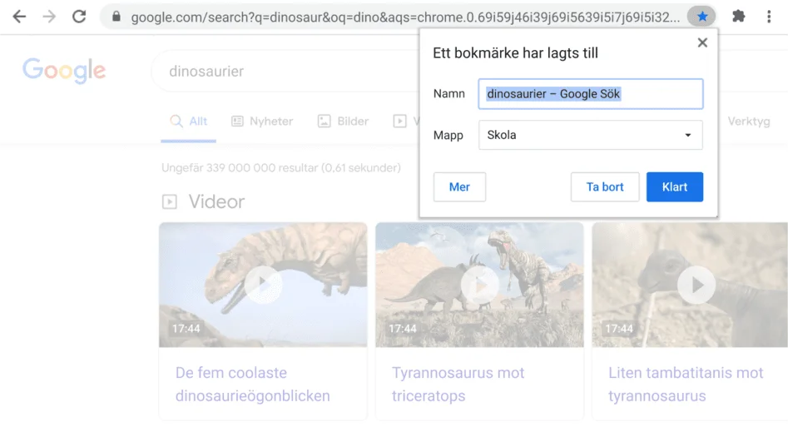Click the Google logo
The image size is (788, 442).
pyautogui.click(x=64, y=71)
